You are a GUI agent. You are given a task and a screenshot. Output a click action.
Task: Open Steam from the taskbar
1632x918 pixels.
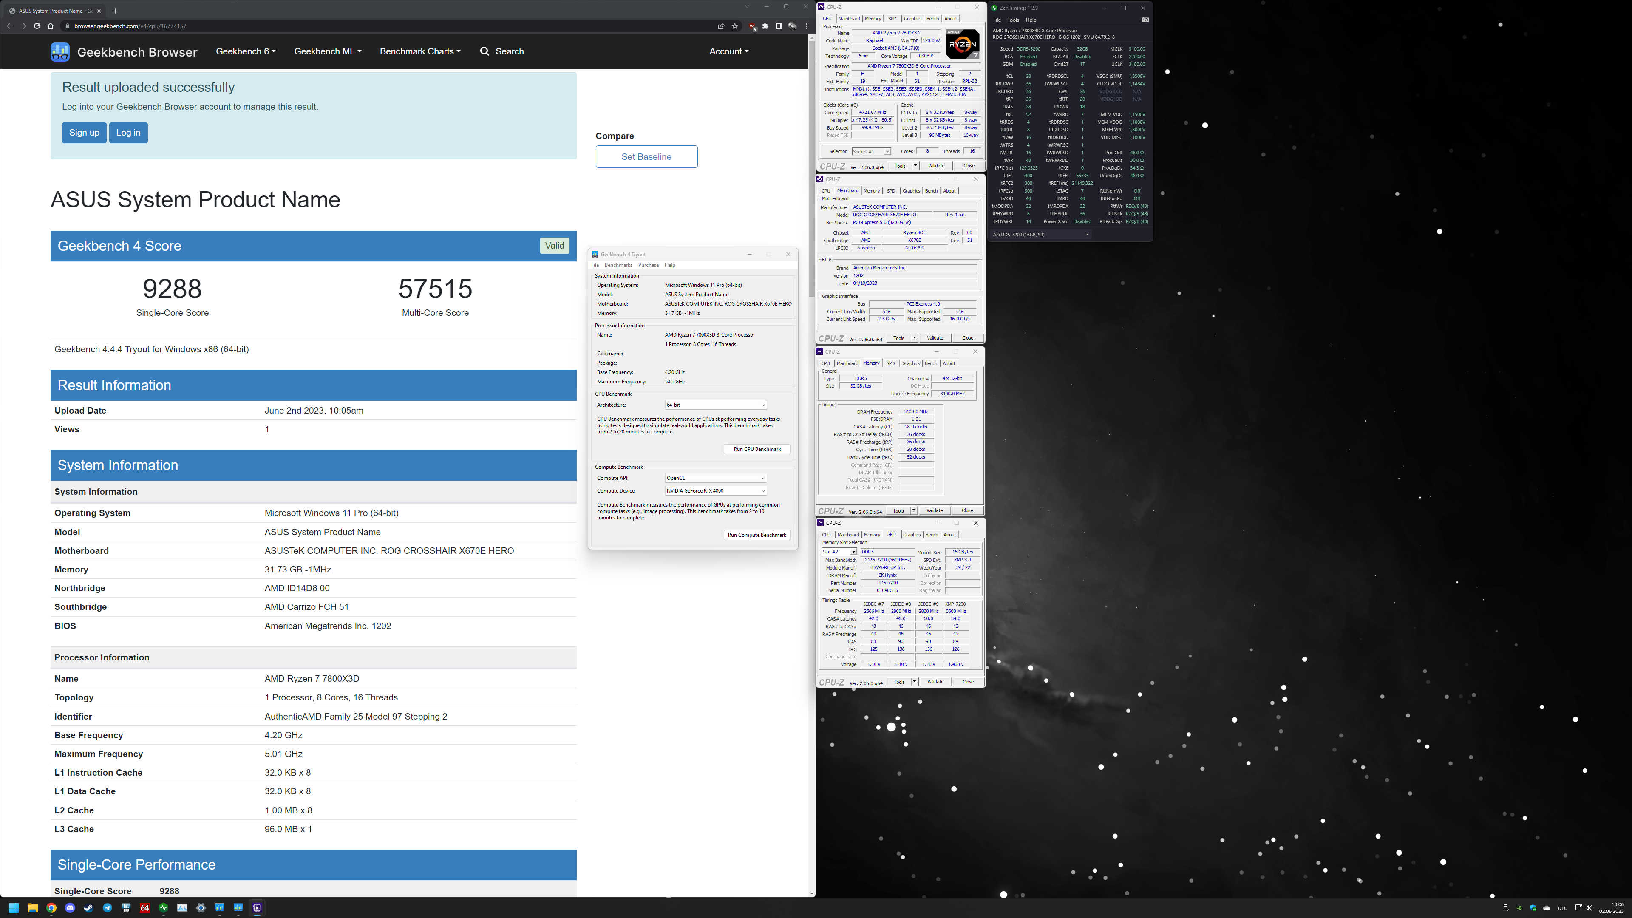click(x=89, y=908)
